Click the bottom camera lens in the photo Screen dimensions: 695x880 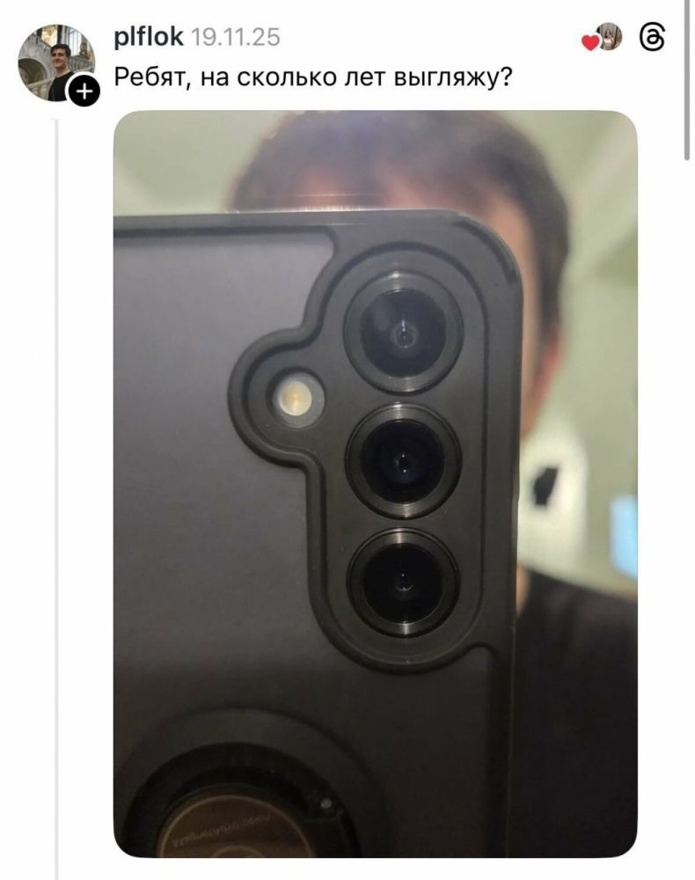[403, 583]
